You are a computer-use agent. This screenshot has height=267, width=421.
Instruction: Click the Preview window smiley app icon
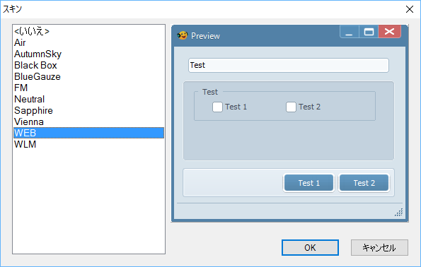(183, 35)
